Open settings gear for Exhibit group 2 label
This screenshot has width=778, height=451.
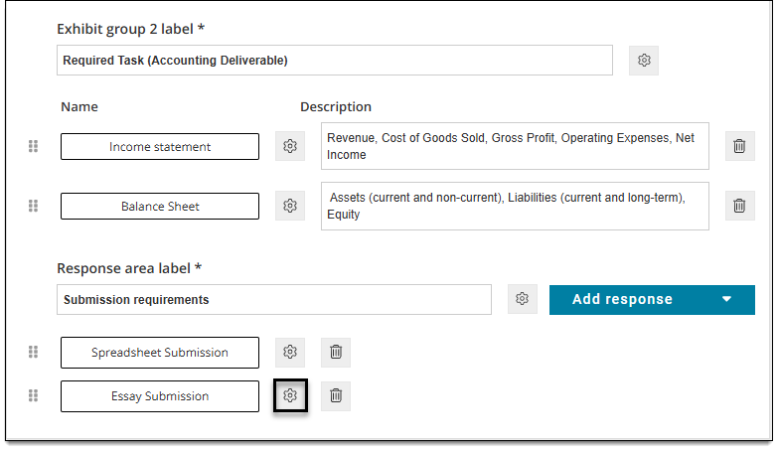point(644,61)
